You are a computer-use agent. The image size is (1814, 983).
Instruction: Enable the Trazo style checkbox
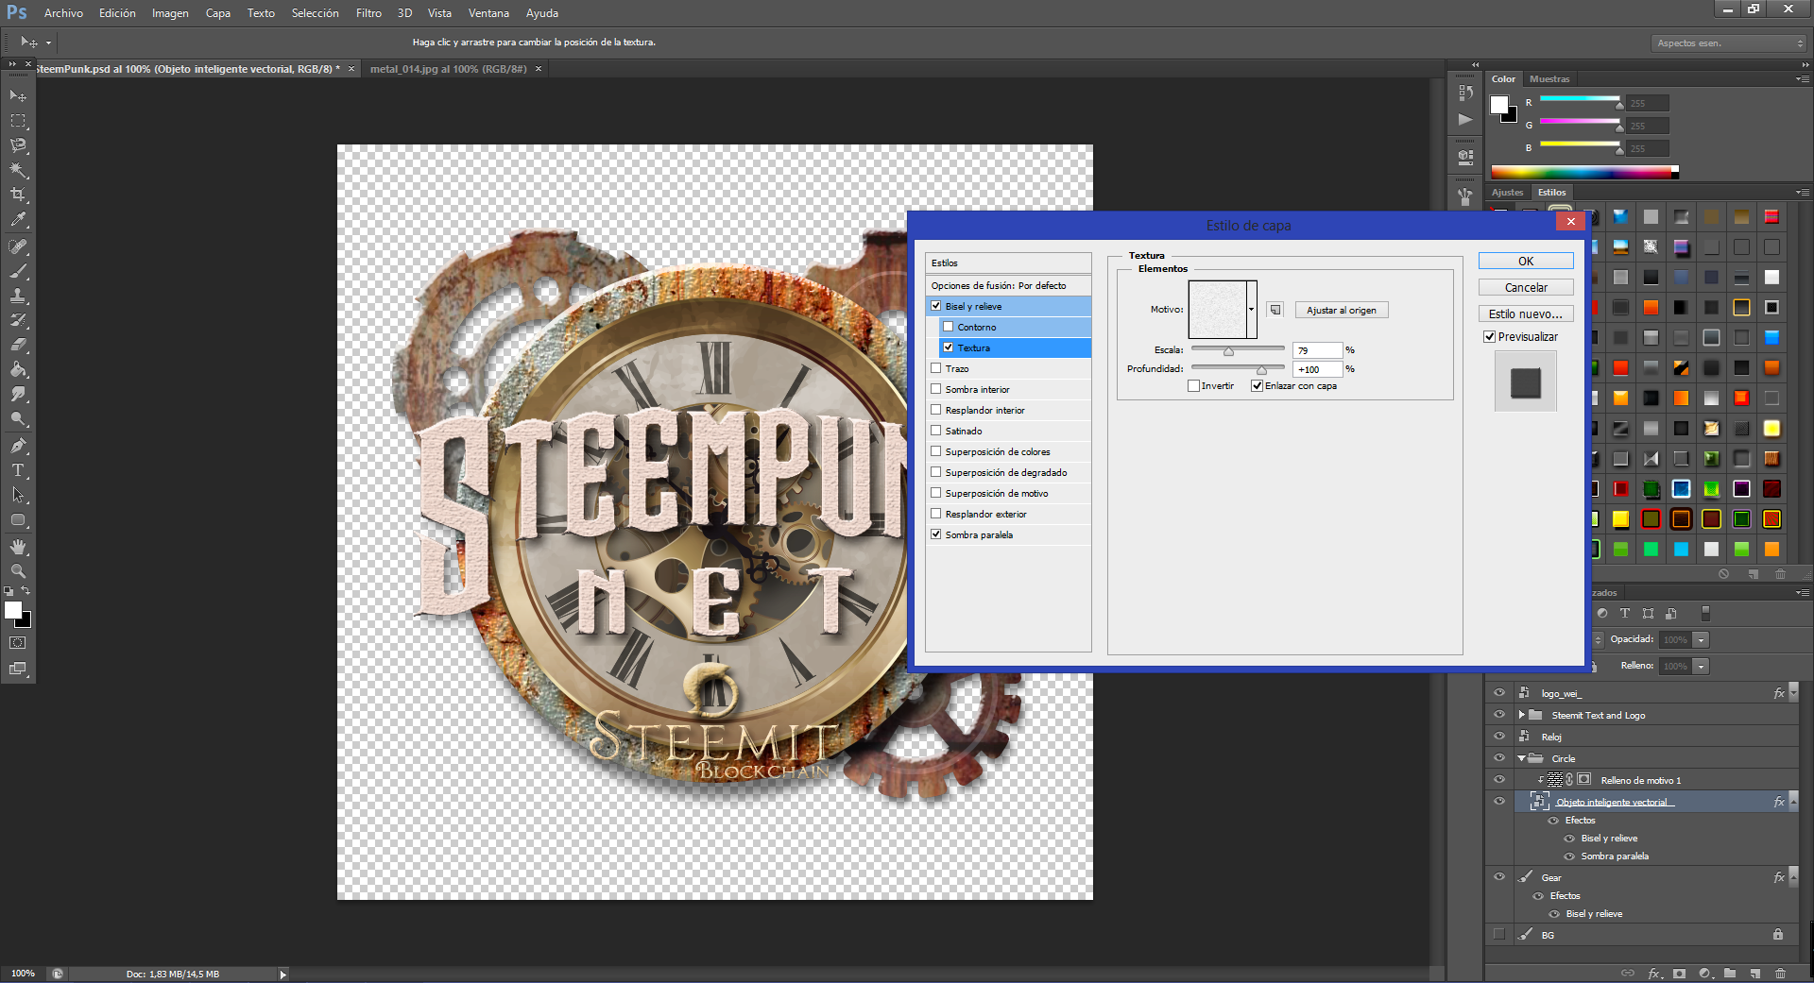[936, 368]
